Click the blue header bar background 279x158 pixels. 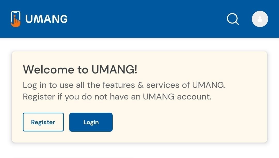[x=145, y=19]
